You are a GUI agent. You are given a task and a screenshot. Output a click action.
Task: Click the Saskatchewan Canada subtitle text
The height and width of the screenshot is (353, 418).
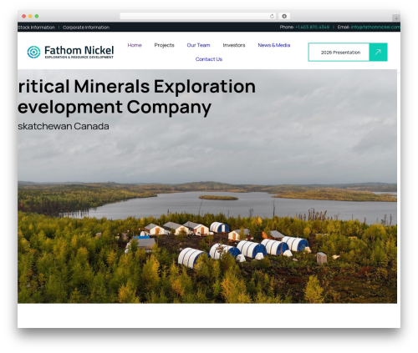(x=64, y=126)
